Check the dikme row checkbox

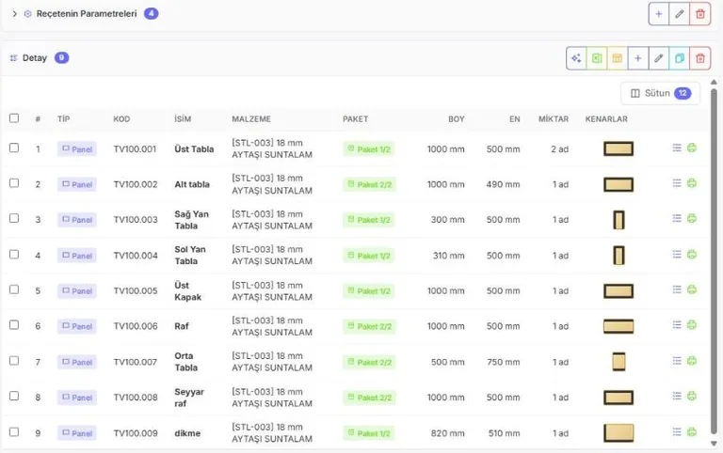pos(14,431)
